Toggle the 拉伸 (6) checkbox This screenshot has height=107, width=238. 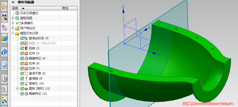(x=22, y=63)
